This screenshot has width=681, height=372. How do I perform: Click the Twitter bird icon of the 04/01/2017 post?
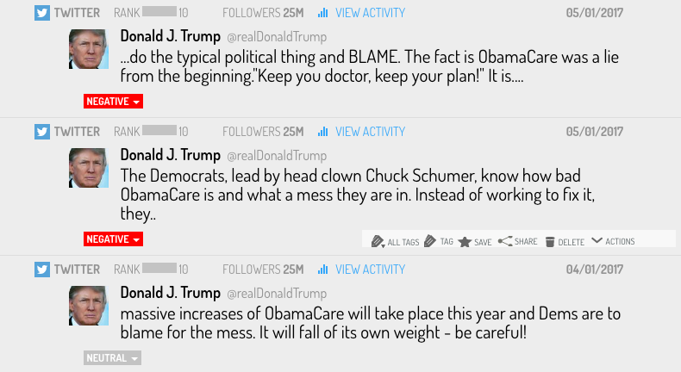(x=42, y=270)
